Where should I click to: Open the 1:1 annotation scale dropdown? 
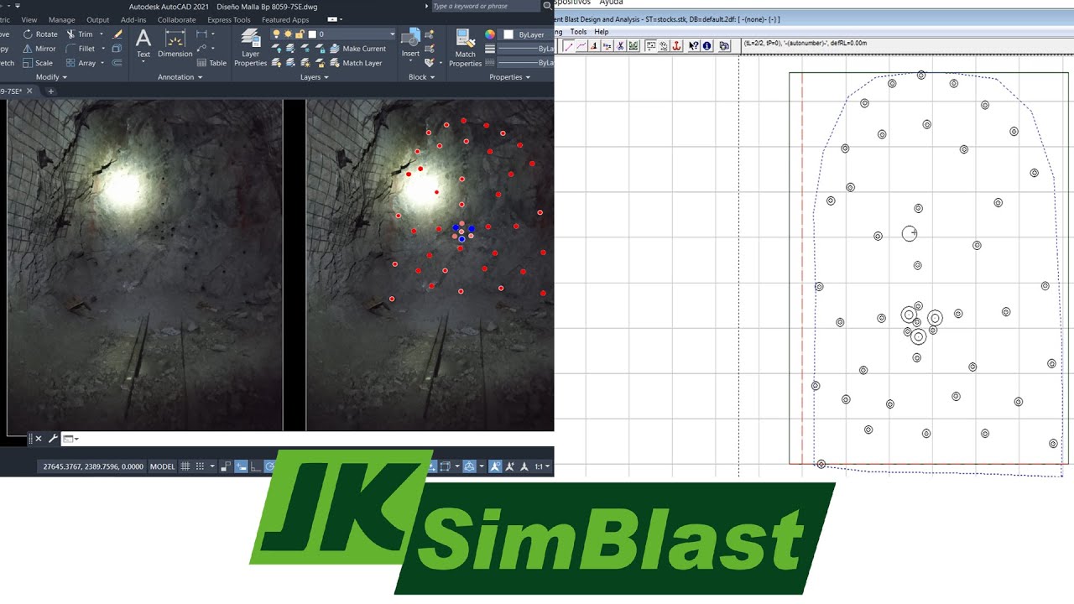coord(542,466)
